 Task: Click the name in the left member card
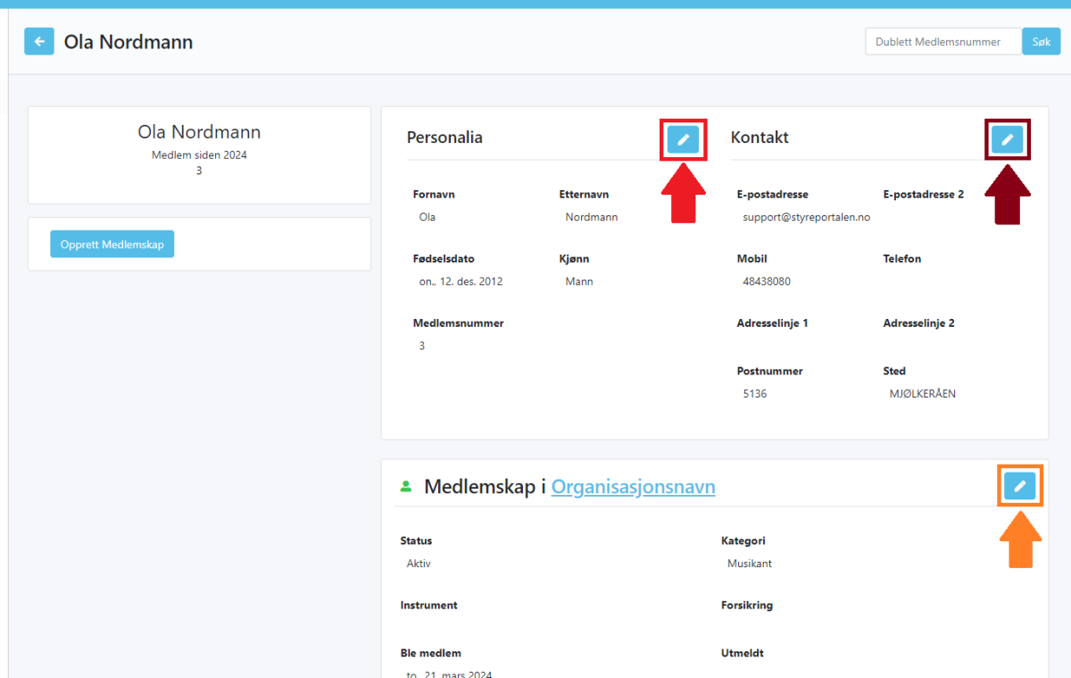point(199,132)
